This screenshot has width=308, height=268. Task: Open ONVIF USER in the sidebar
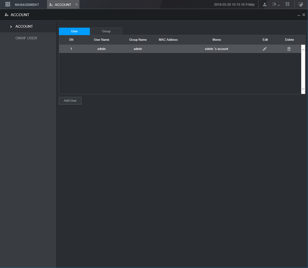click(x=26, y=38)
